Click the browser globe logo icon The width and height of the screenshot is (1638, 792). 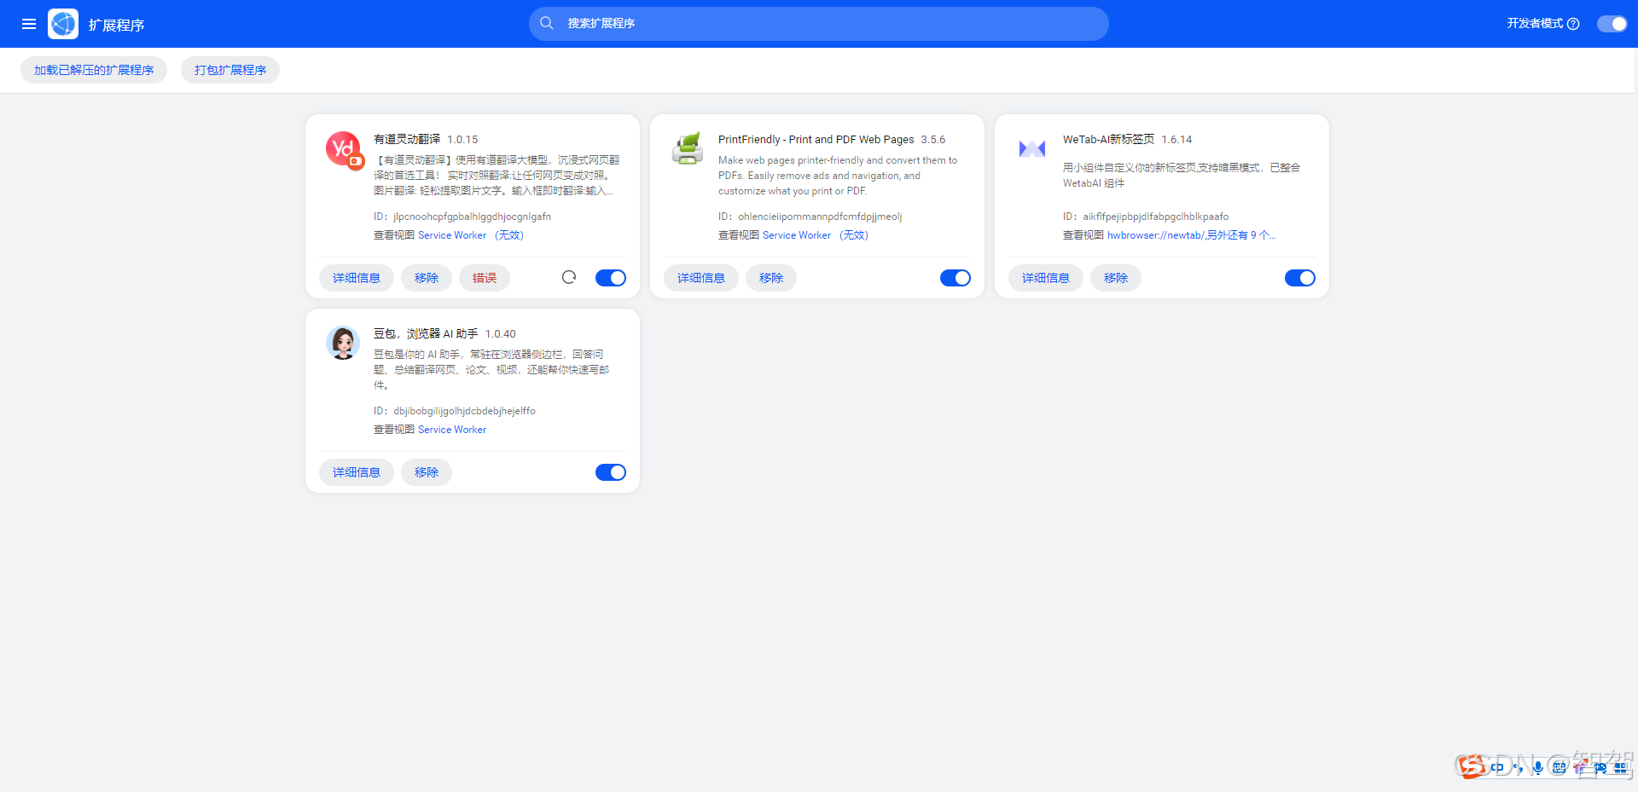[x=63, y=24]
